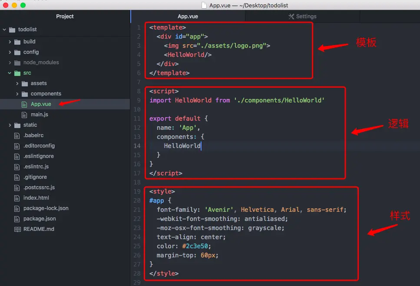Place cursor on './components/HelloWorld' import path
The height and width of the screenshot is (286, 420).
(x=279, y=100)
